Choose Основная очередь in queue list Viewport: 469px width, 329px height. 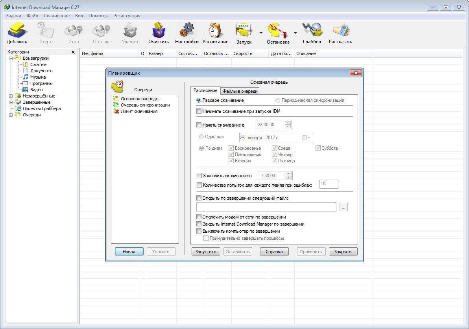pos(139,99)
